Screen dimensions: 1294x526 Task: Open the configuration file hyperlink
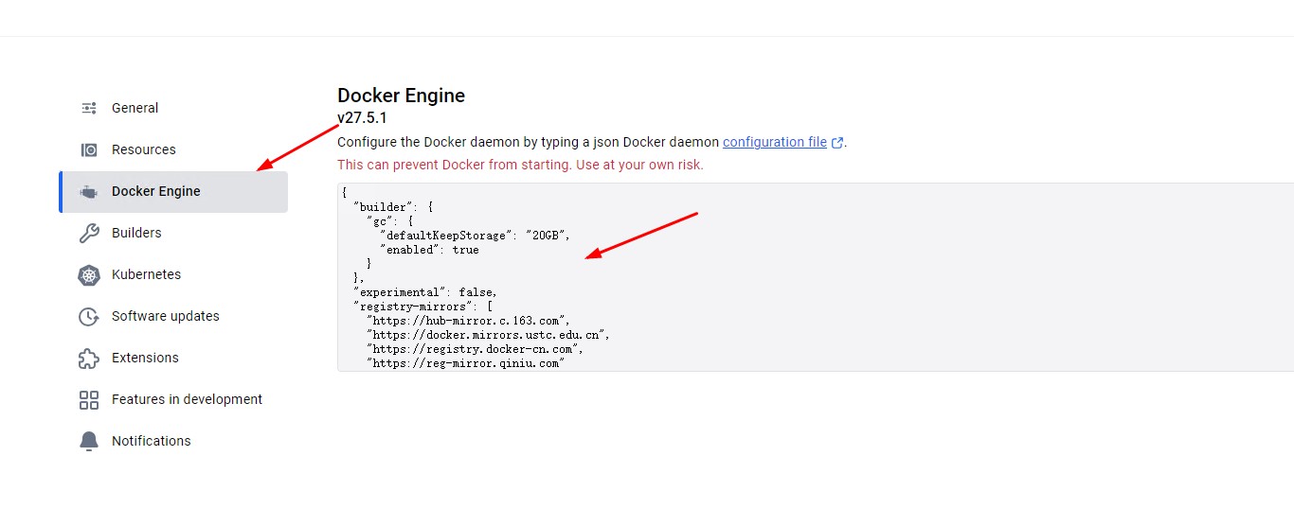(775, 142)
